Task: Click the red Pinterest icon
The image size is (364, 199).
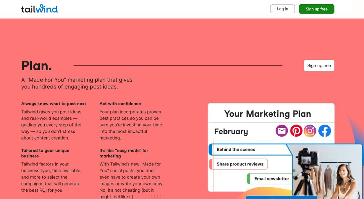Action: tap(296, 131)
